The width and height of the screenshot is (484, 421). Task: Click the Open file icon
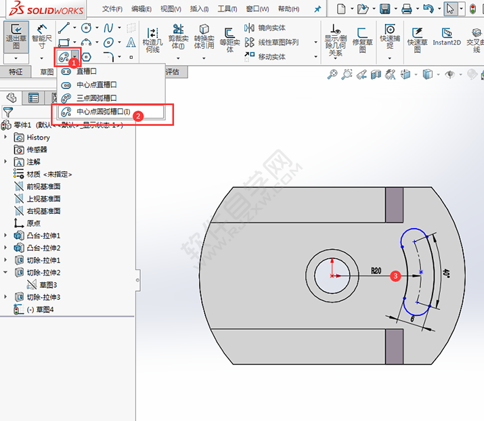coord(363,9)
